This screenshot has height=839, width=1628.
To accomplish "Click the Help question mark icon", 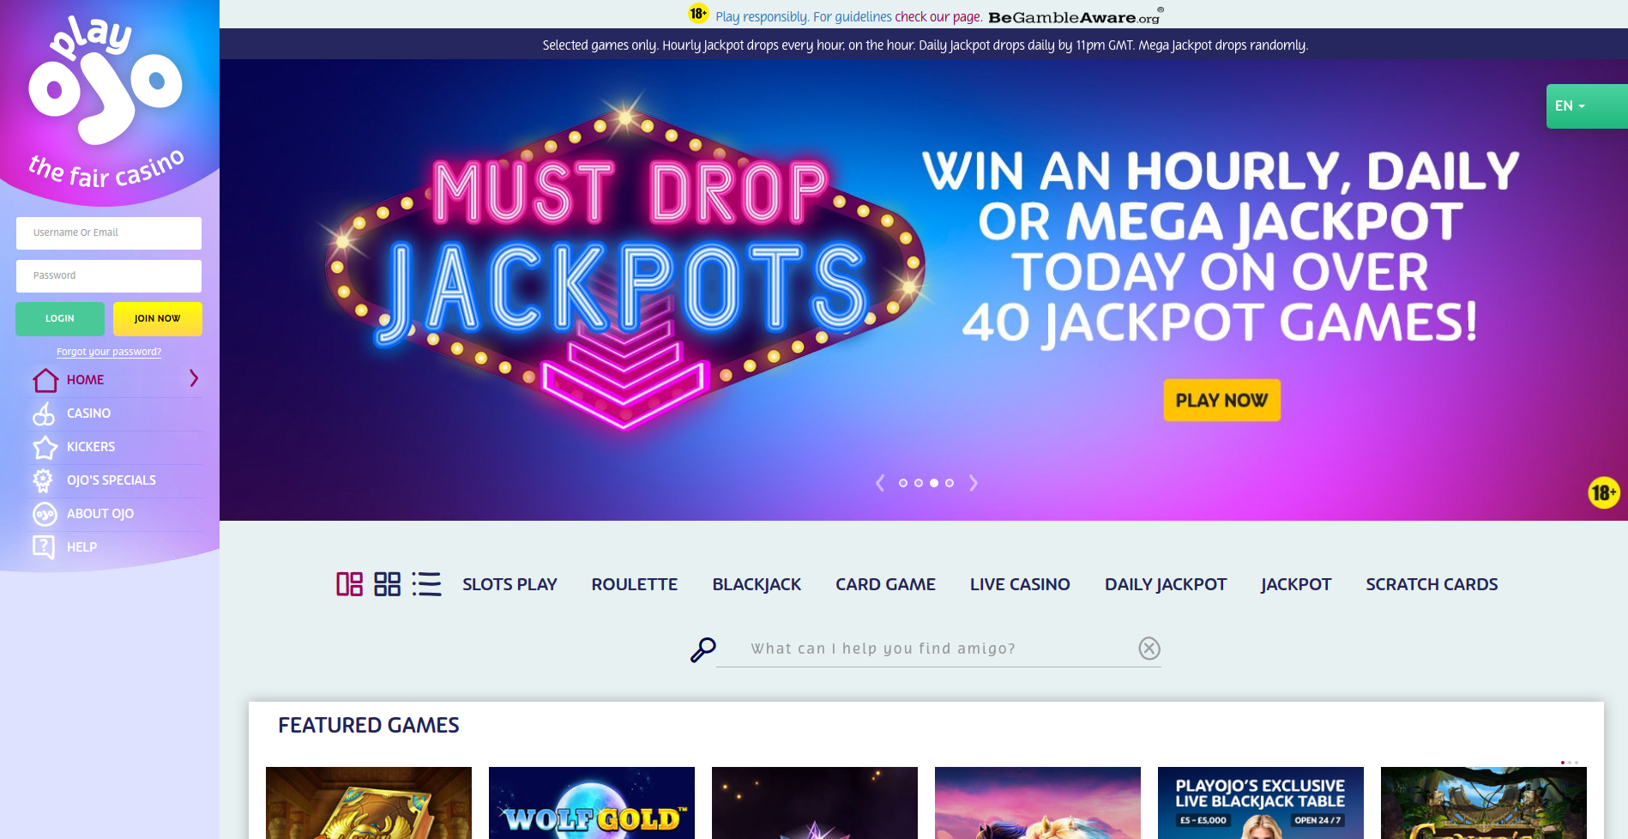I will coord(44,547).
